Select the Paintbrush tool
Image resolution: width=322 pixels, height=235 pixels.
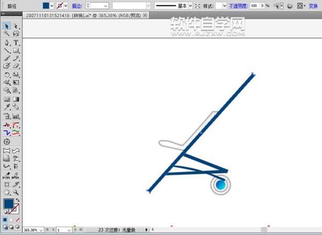point(7,58)
